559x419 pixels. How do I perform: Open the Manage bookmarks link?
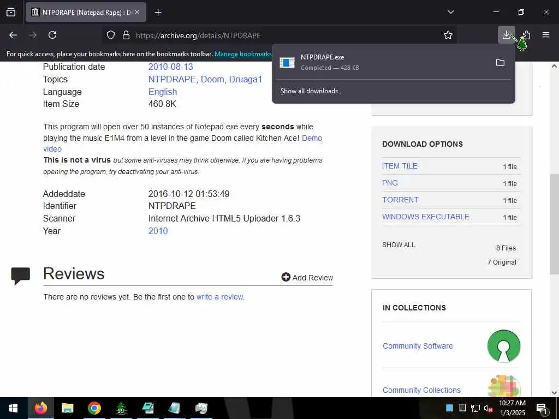tap(243, 54)
